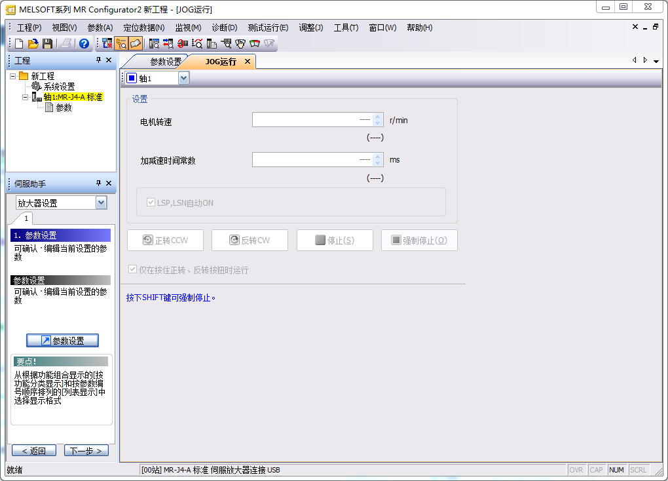
Task: Toggle the LSP,LSN自动ON checkbox
Action: (x=151, y=203)
